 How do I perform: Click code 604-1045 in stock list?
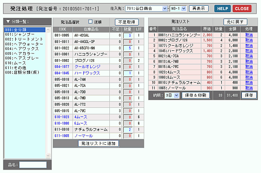(62, 73)
